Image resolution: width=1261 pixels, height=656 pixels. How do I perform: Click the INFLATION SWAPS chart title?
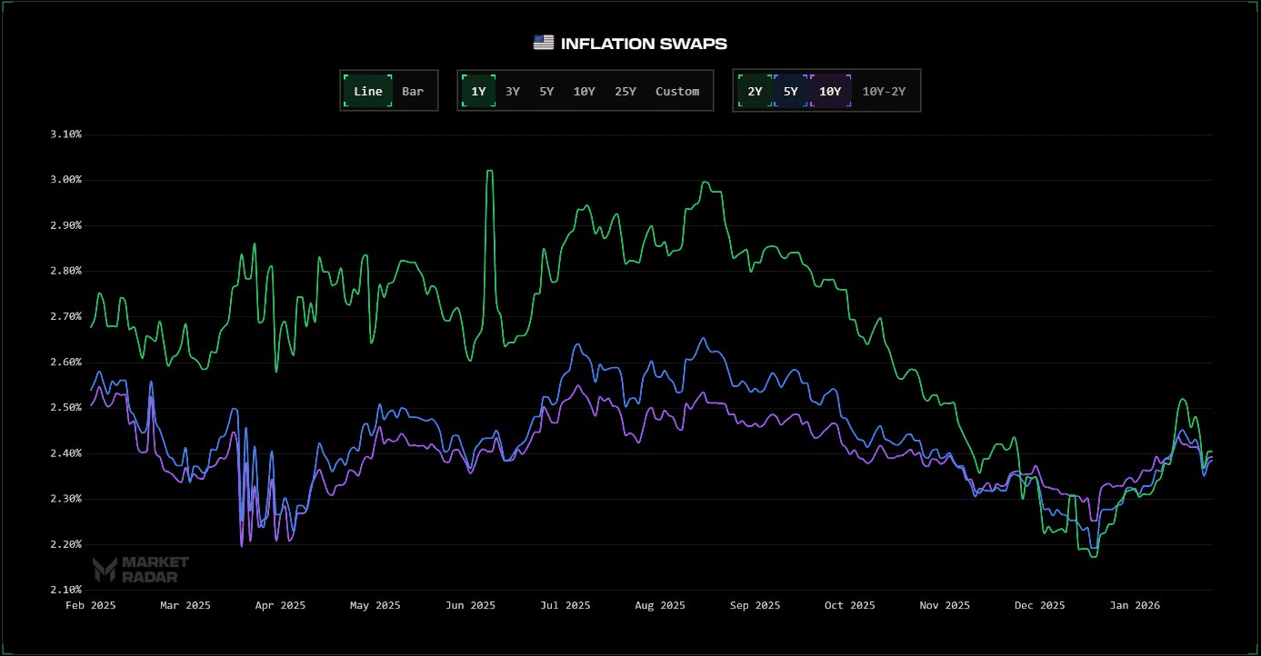click(644, 44)
